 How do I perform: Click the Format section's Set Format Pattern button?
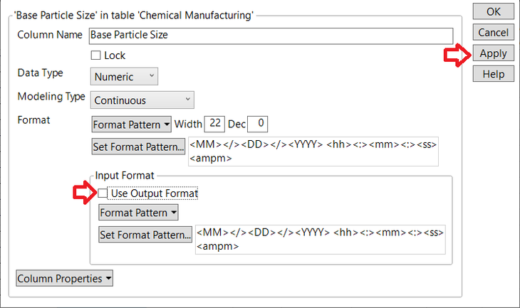139,147
